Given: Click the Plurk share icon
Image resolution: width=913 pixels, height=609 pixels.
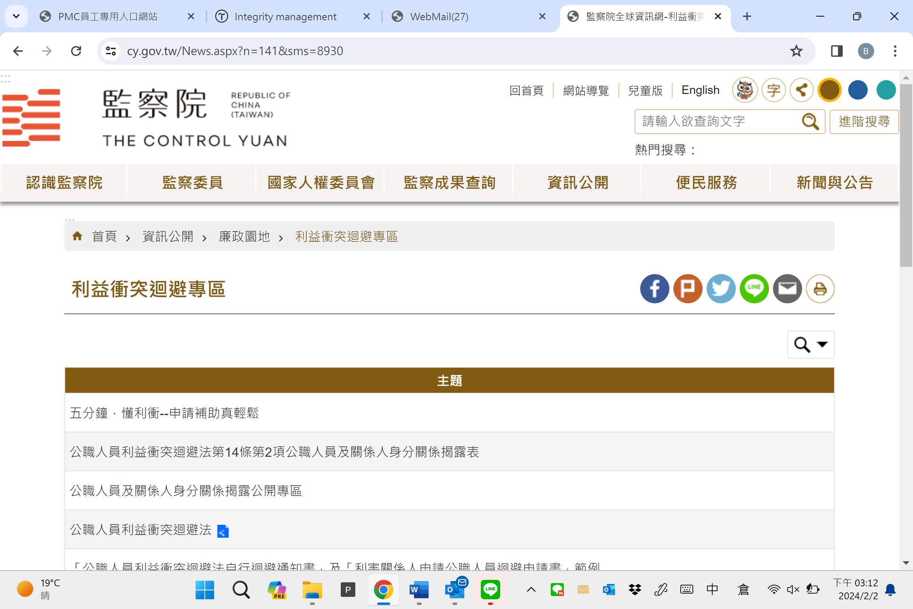Looking at the screenshot, I should pos(688,289).
